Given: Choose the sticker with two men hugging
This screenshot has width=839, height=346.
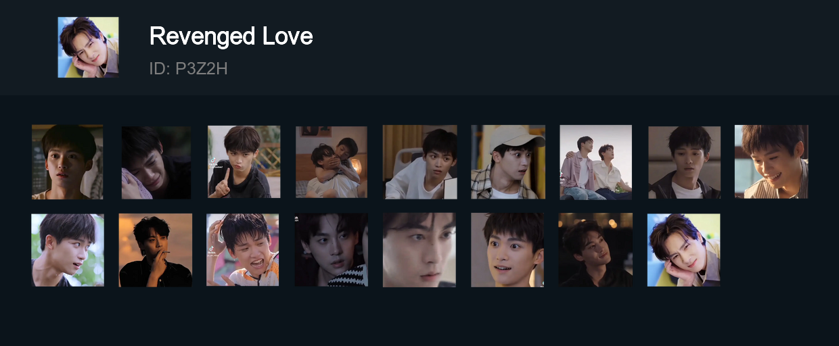Looking at the screenshot, I should [x=332, y=162].
